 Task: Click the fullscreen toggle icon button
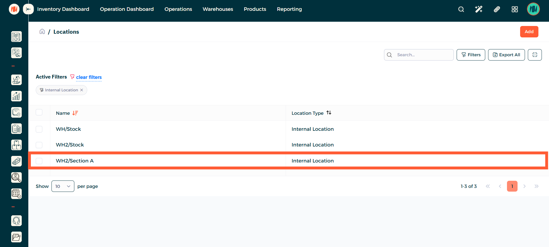[535, 55]
